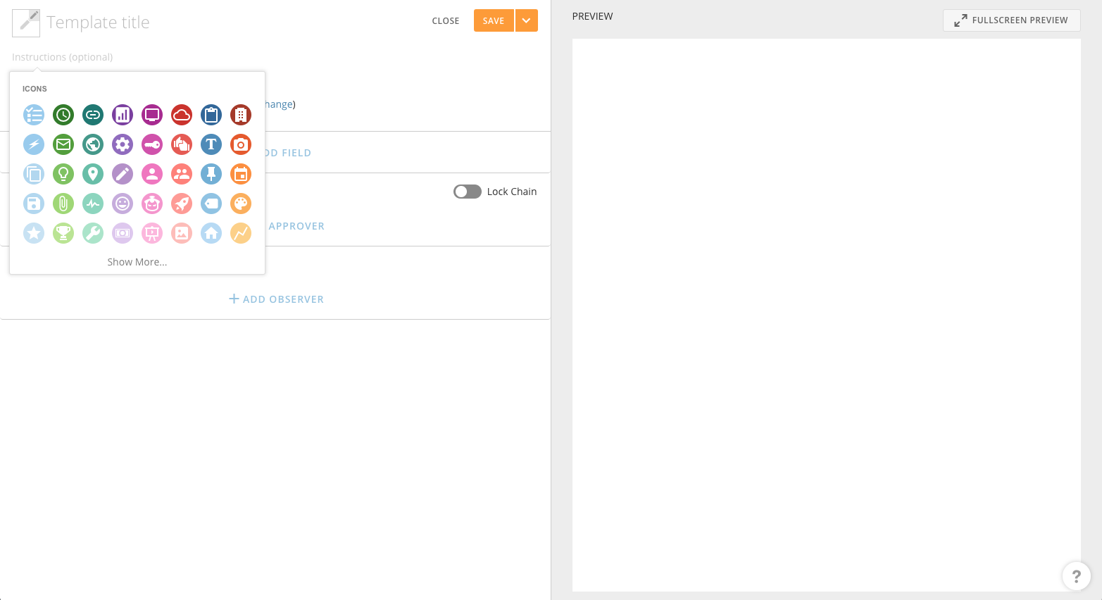The height and width of the screenshot is (600, 1102).
Task: Choose the green lightbulb icon
Action: point(63,174)
